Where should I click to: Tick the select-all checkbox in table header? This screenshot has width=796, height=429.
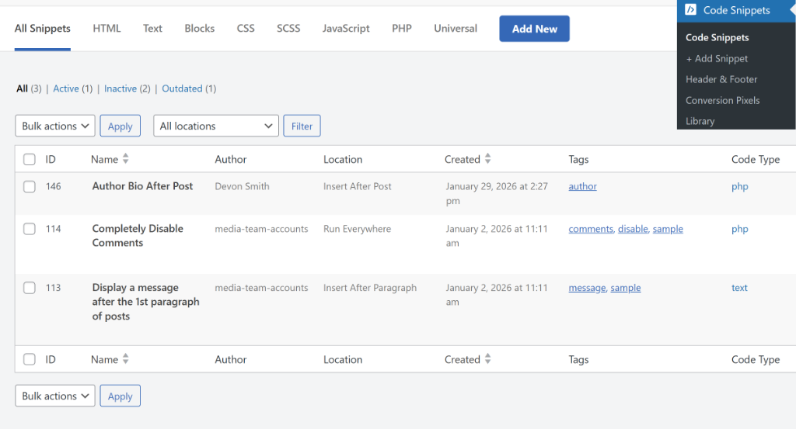(30, 160)
